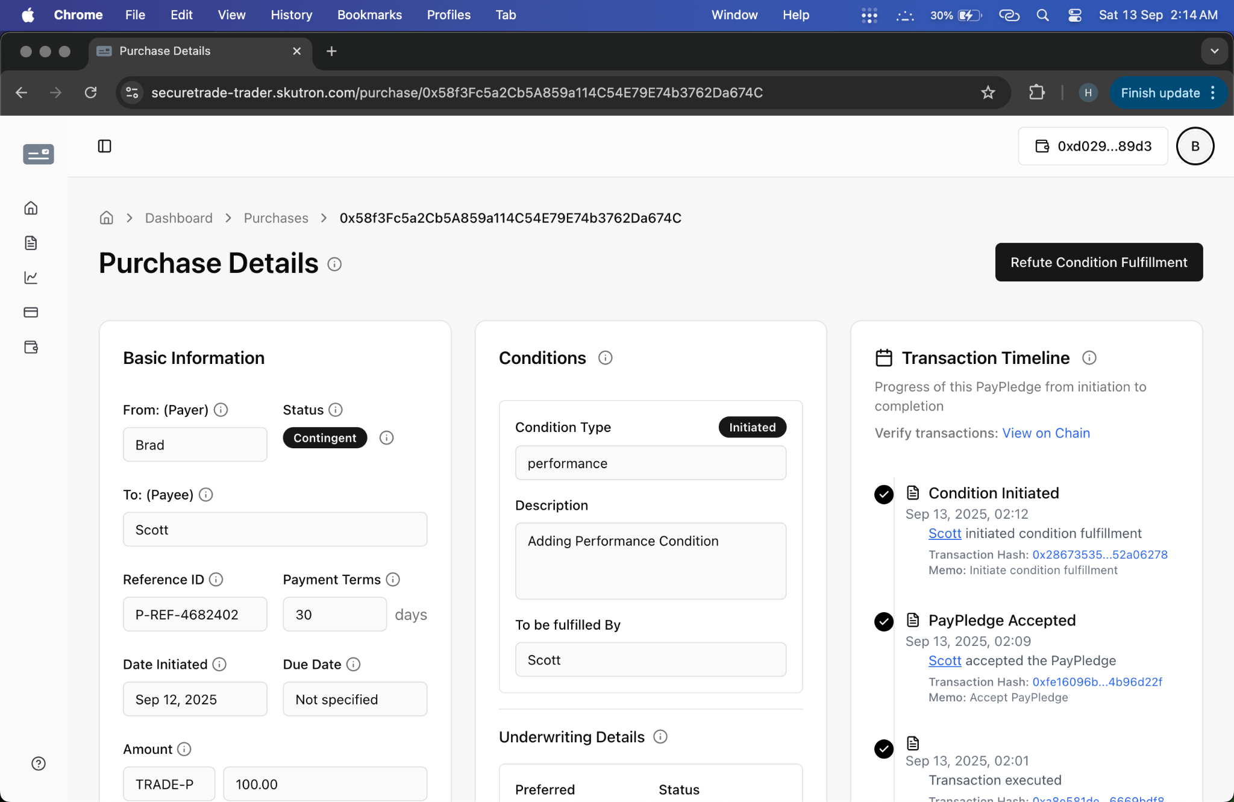
Task: Click info icon next to Status label
Action: (x=336, y=410)
